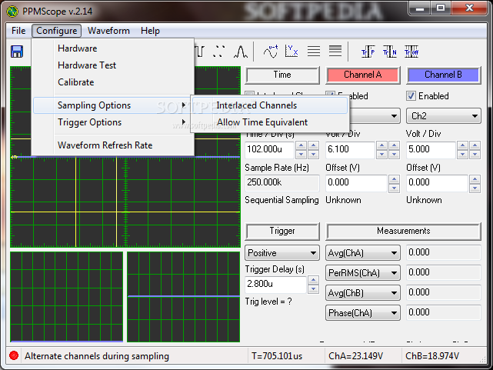Screen dimensions: 493x370
Task: Click the Measurements panel button
Action: [x=403, y=231]
